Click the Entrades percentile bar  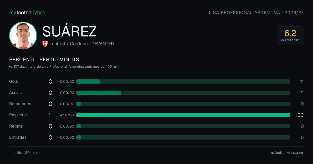pyautogui.click(x=183, y=137)
